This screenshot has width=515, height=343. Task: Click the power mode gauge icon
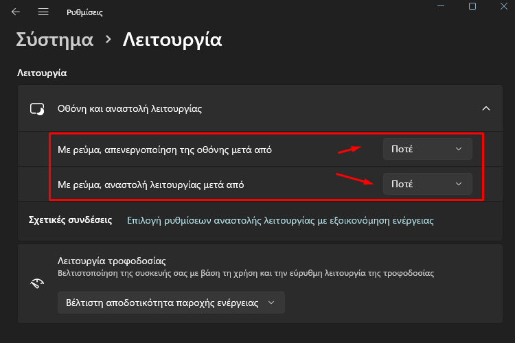tap(37, 283)
